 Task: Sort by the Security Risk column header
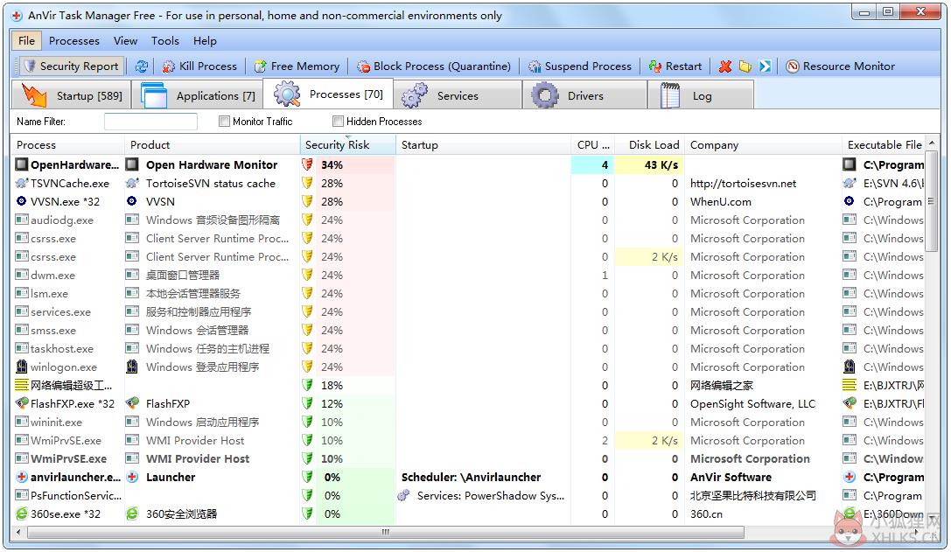click(x=348, y=145)
